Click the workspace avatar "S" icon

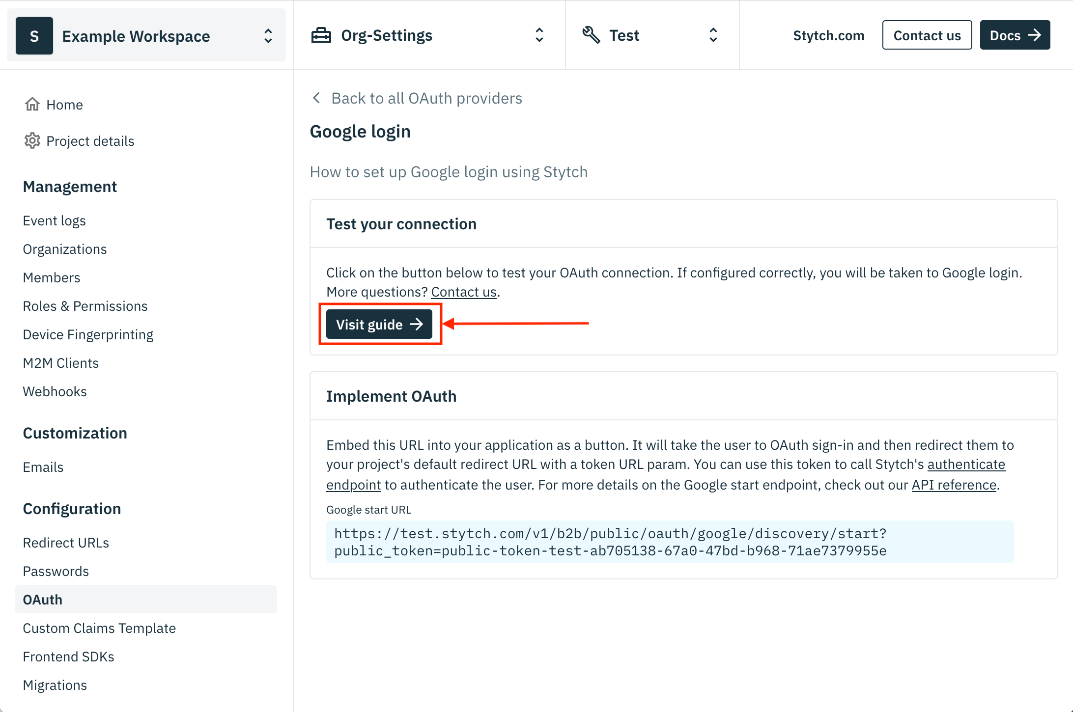pos(34,36)
